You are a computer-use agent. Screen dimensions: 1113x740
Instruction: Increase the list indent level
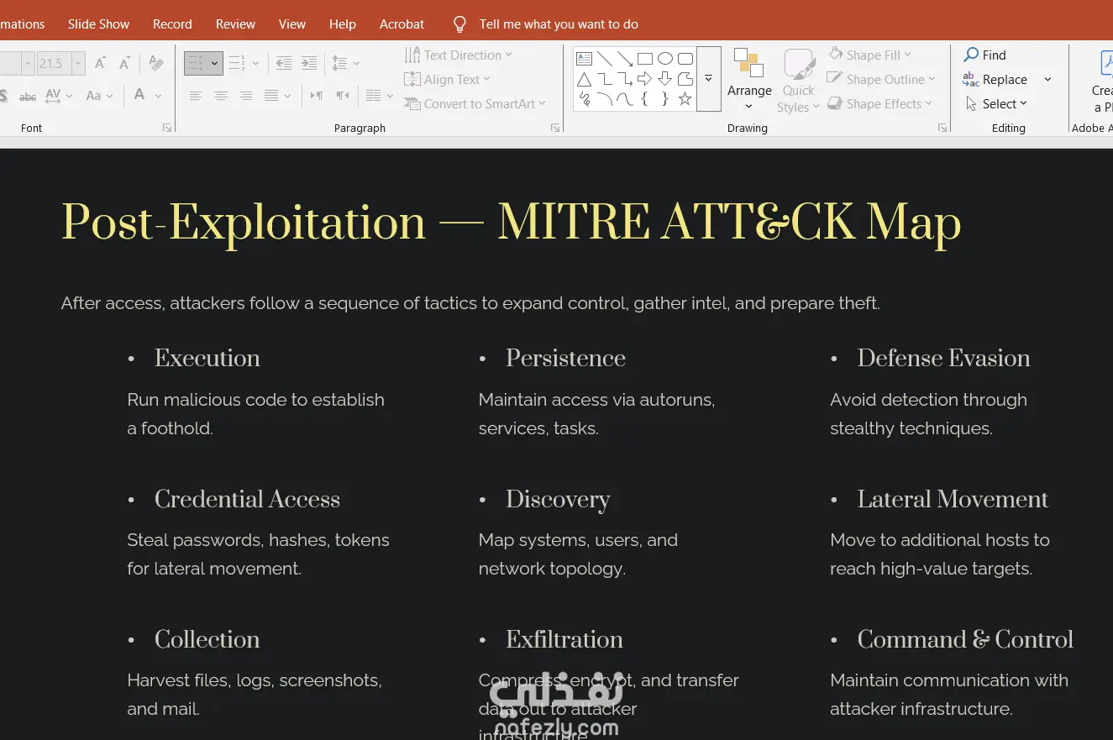309,63
